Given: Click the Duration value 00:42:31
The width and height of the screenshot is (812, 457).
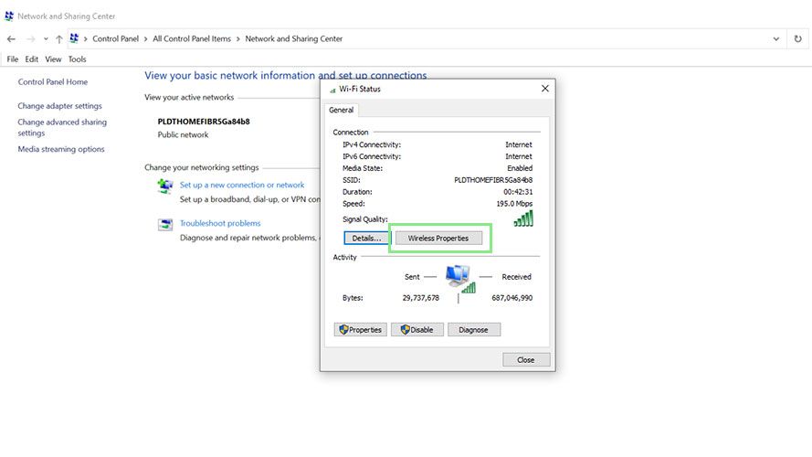Looking at the screenshot, I should tap(518, 192).
